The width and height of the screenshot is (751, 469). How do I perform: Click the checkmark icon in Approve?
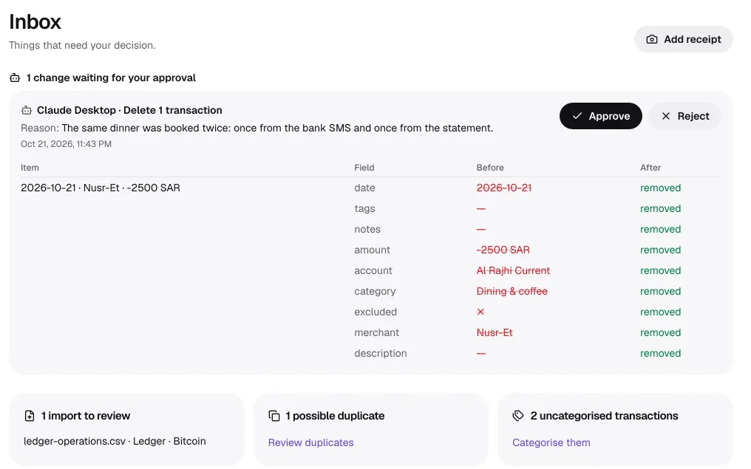point(577,116)
